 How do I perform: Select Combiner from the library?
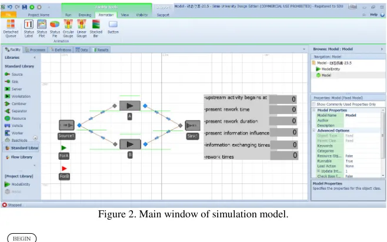click(x=15, y=104)
